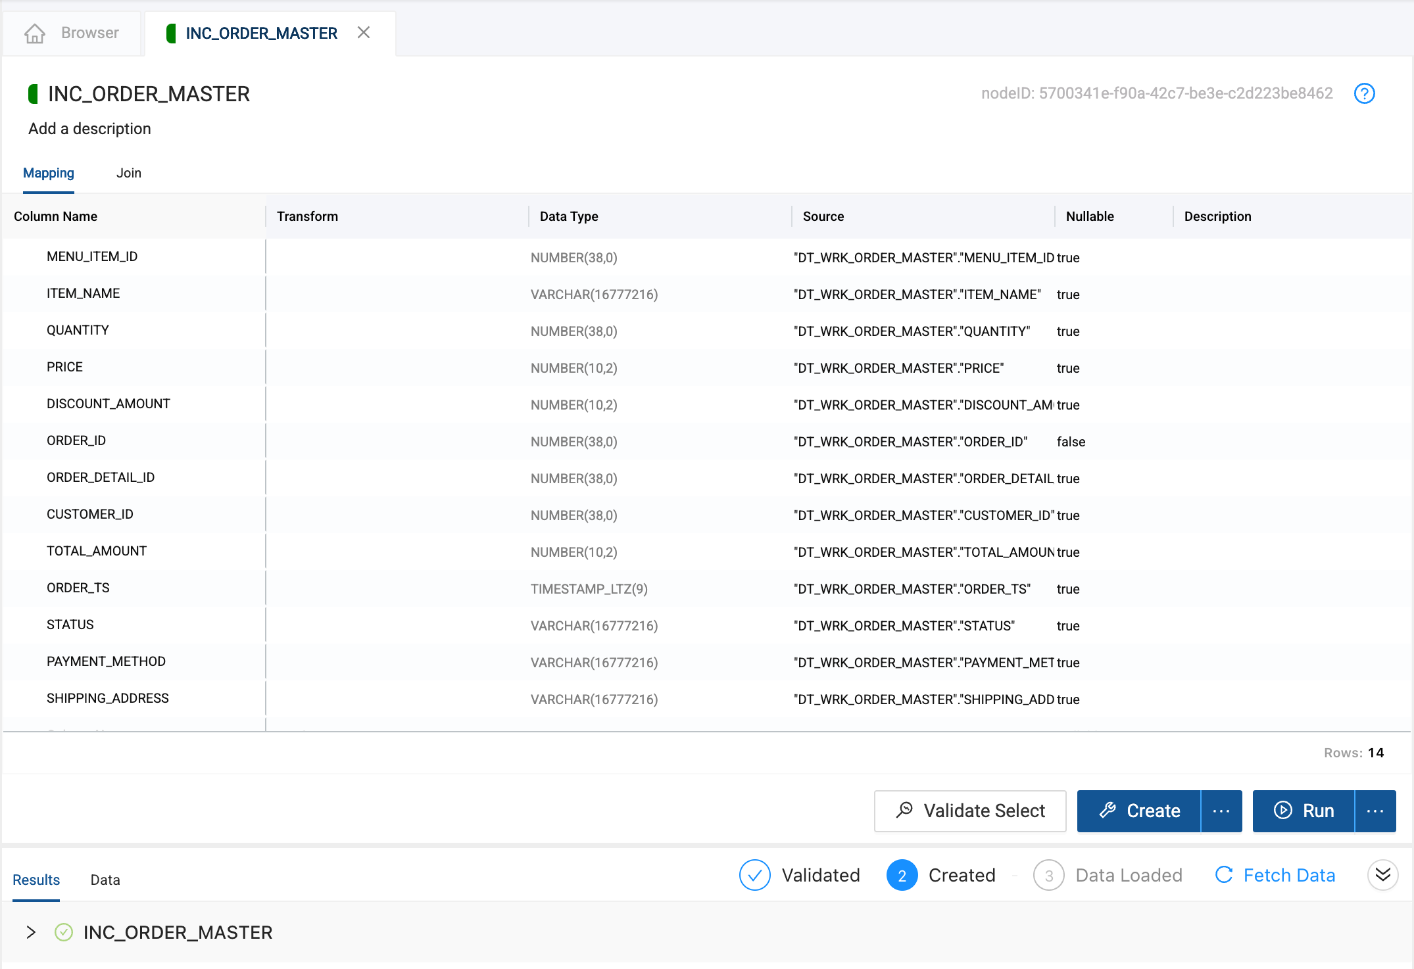Switch to the Data tab
The image size is (1414, 969).
(x=105, y=880)
